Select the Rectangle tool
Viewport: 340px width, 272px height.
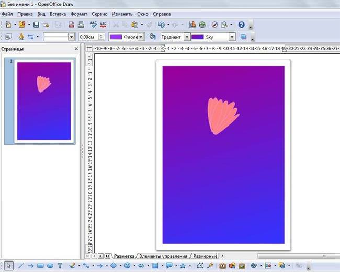[40, 266]
